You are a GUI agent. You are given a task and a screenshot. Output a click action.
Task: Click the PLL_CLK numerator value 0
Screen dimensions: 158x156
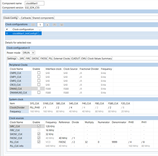click(x=98, y=142)
